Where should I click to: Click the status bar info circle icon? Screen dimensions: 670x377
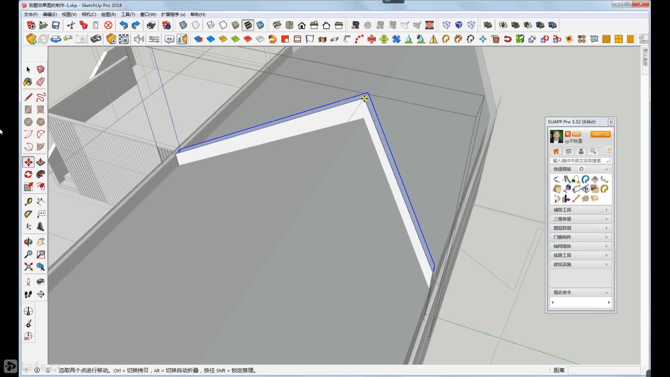(37, 370)
